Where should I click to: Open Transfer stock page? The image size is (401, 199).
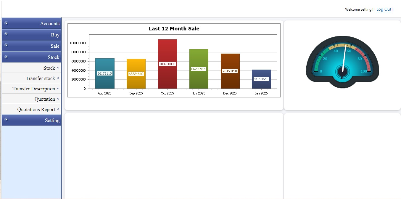[40, 78]
